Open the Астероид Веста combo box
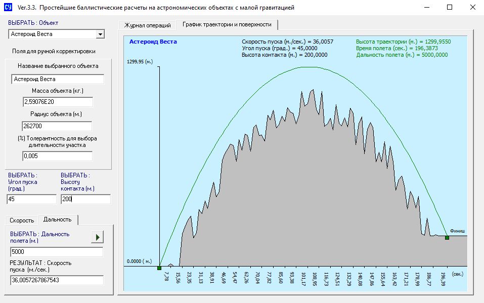The height and width of the screenshot is (303, 484). 53,34
